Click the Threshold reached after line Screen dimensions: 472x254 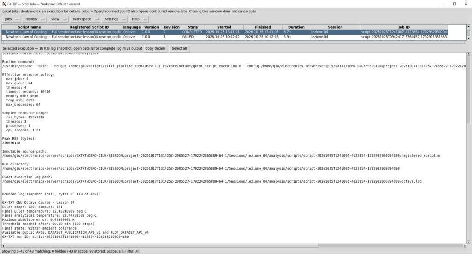tap(48, 224)
